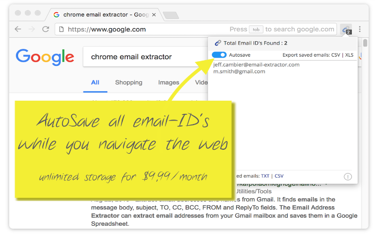Click the Google logo

[45, 57]
